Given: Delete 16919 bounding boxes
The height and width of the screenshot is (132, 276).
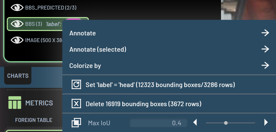Looking at the screenshot, I should 143,104.
